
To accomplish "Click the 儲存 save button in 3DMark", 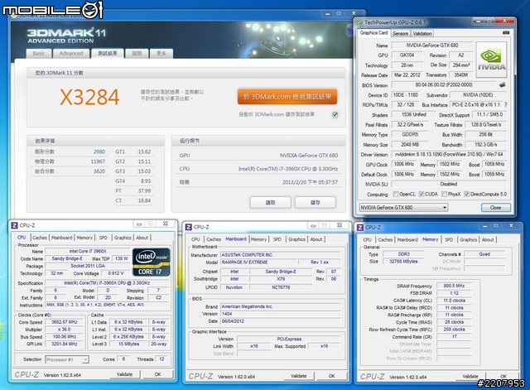I will (x=316, y=202).
